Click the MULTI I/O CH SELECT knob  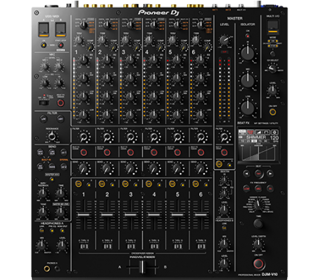(x=272, y=69)
